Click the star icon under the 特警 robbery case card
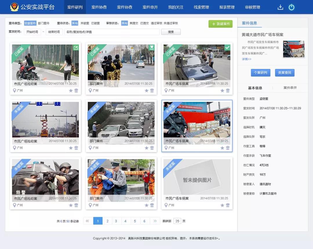Screen dimensions: 313x249 [x=70, y=205]
